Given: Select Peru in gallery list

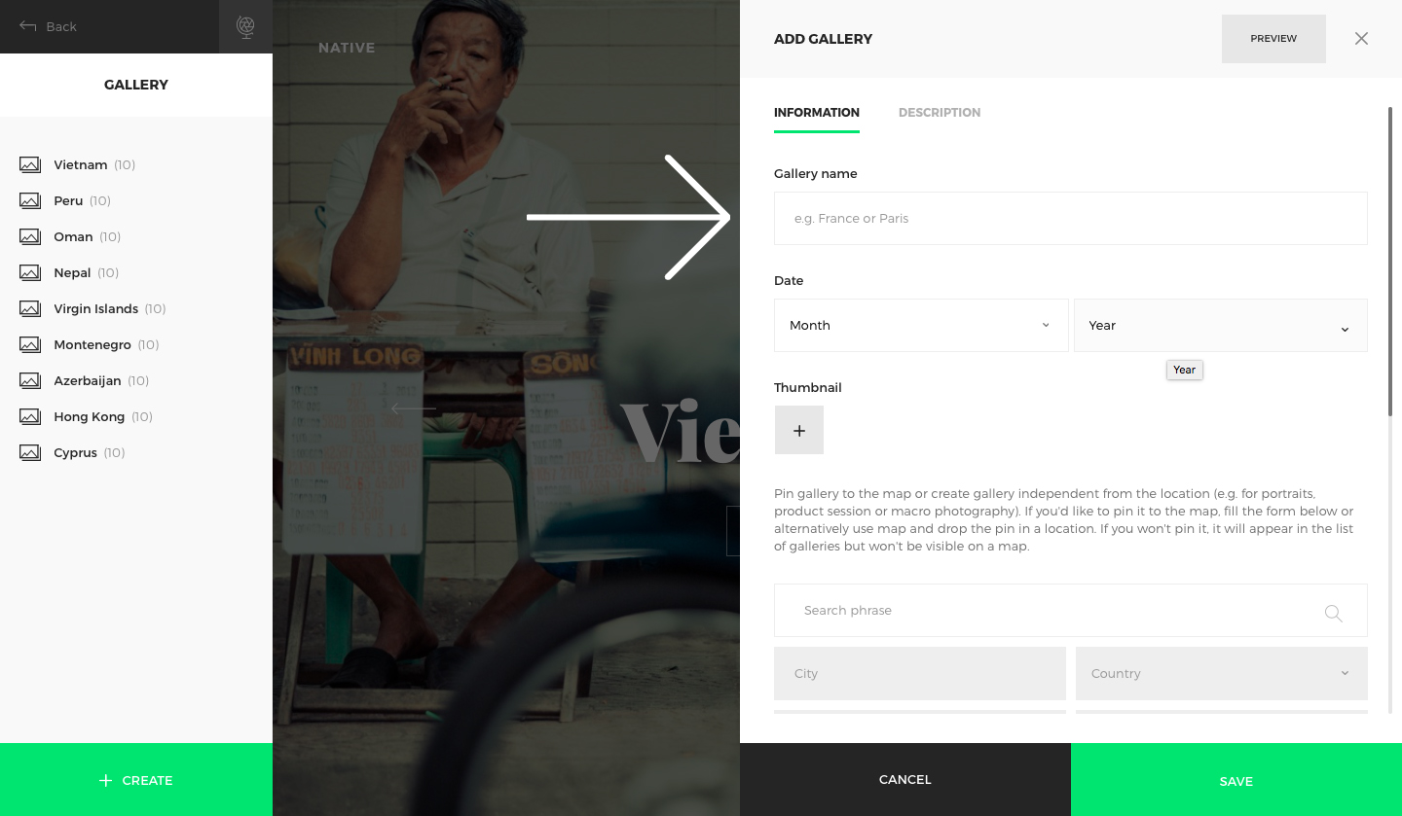Looking at the screenshot, I should coord(68,201).
